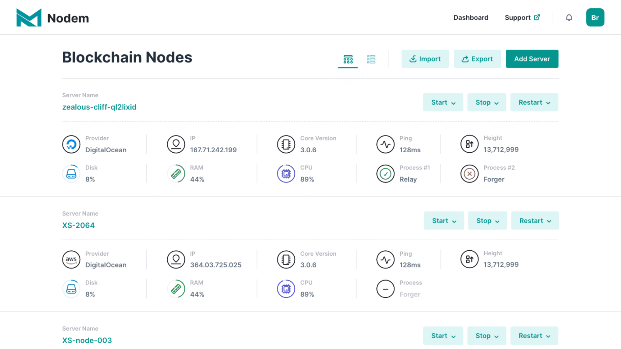This screenshot has width=621, height=349.
Task: Expand Restart dropdown for XS-2064
Action: pos(535,221)
